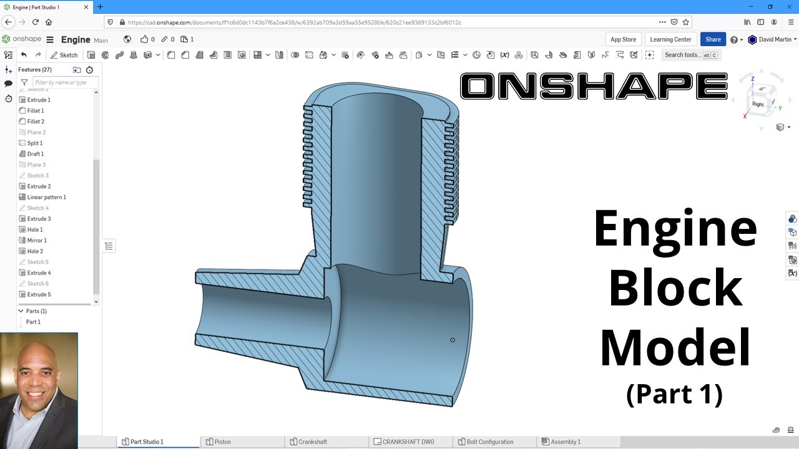The height and width of the screenshot is (449, 799).
Task: Select the Delete face tool
Action: (x=375, y=55)
